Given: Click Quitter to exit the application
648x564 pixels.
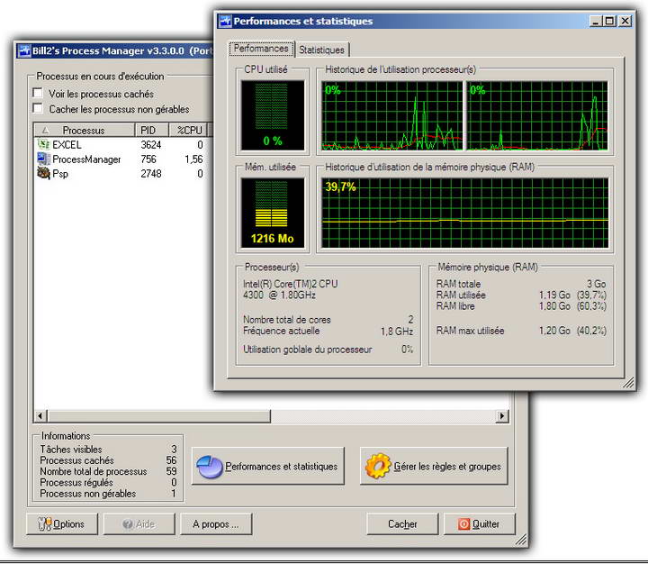Looking at the screenshot, I should point(480,523).
